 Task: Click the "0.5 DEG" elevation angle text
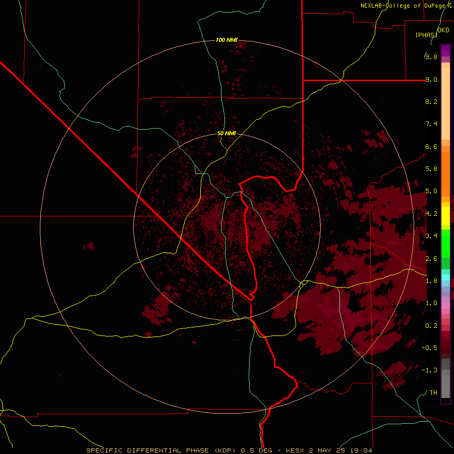[257, 450]
